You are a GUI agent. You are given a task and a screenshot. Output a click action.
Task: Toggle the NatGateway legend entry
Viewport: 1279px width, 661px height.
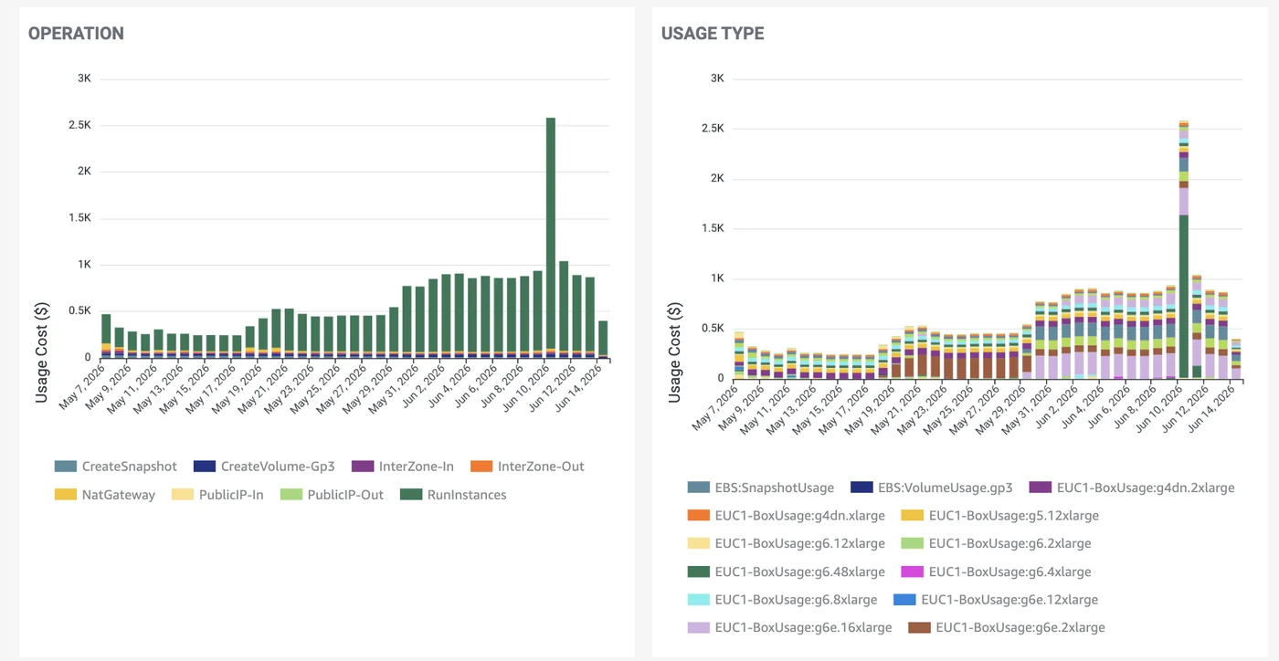pyautogui.click(x=105, y=495)
